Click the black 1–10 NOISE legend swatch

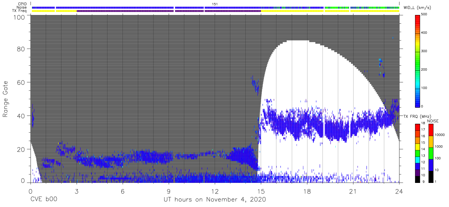click(x=431, y=176)
